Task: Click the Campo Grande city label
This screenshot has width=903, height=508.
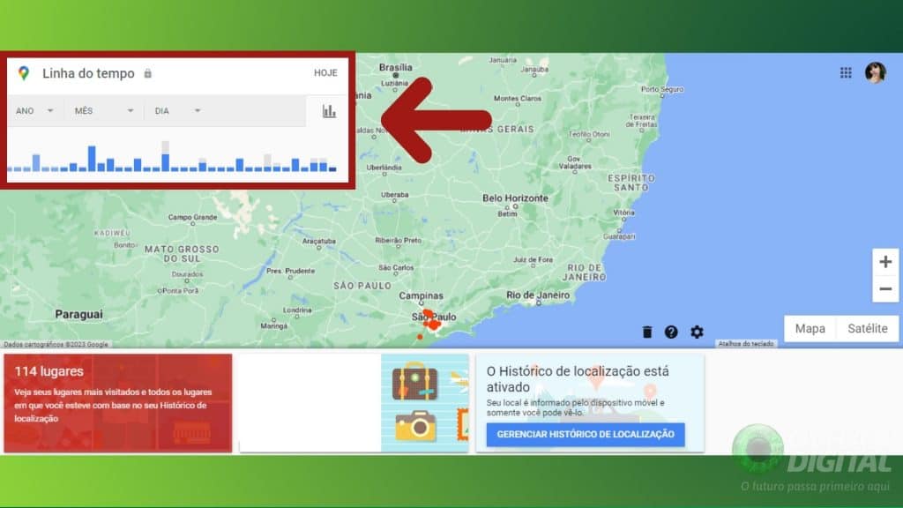Action: 192,217
